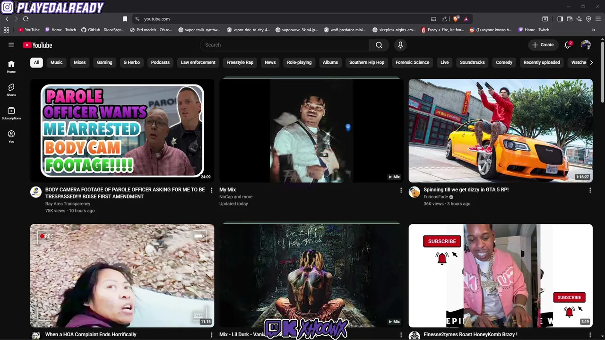
Task: Open the You page in sidebar
Action: tap(11, 136)
